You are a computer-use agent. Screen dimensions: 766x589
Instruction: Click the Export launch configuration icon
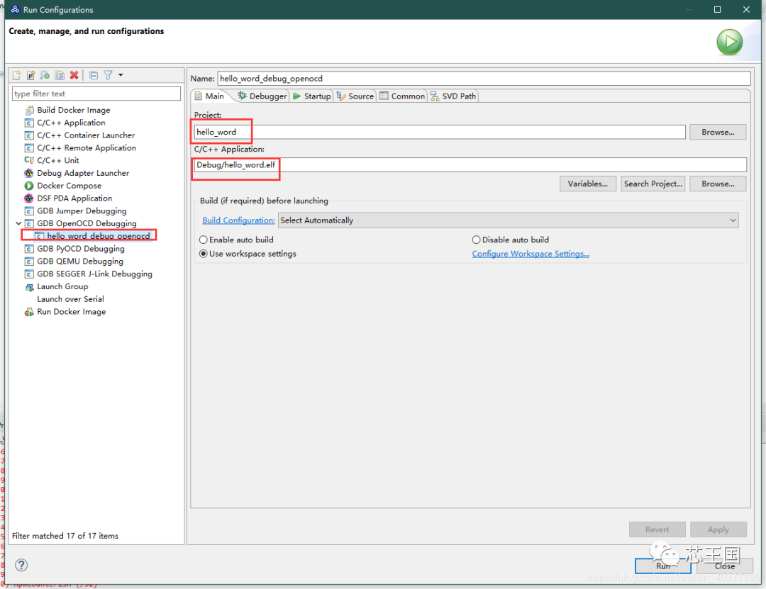(x=45, y=75)
